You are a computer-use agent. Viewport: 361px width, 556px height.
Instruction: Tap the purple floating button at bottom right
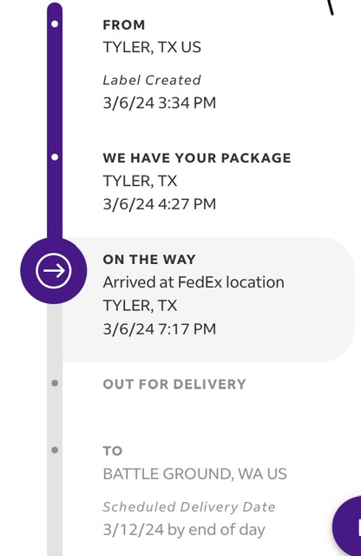[x=347, y=526]
